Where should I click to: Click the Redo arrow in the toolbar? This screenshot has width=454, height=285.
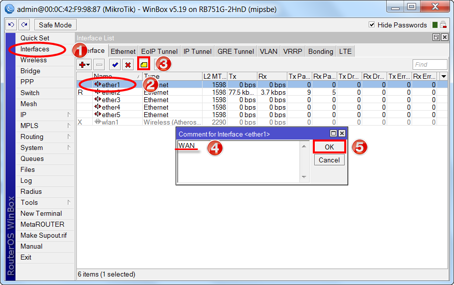click(25, 25)
